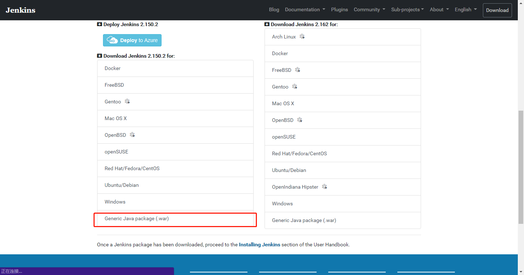Image resolution: width=524 pixels, height=275 pixels.
Task: Expand the About dropdown menu
Action: click(x=439, y=10)
